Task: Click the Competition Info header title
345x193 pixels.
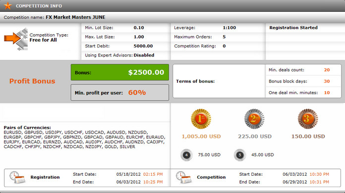Action: point(39,6)
